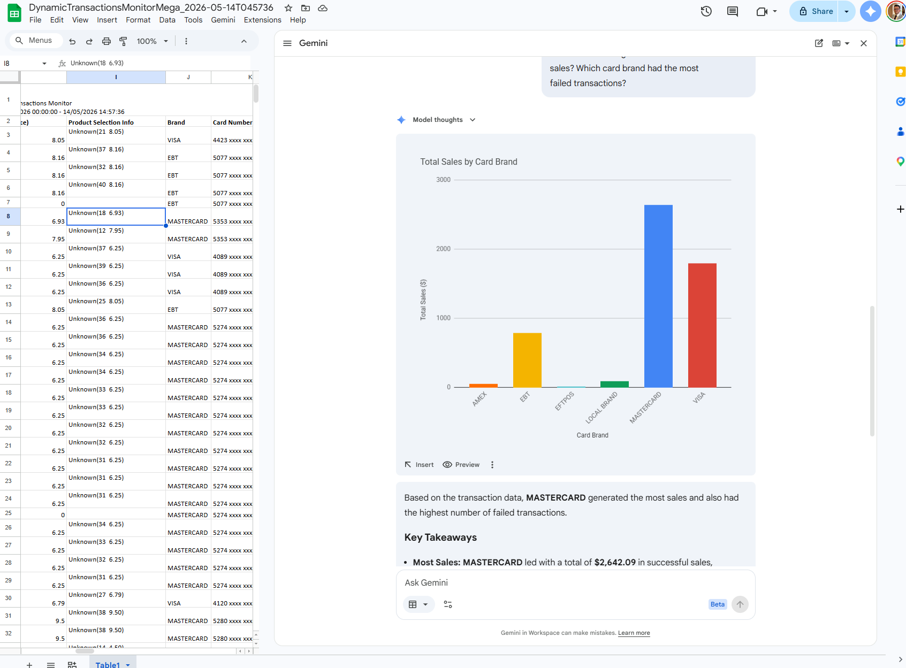This screenshot has height=668, width=906.
Task: Open Google Keep in the side panel
Action: [900, 72]
